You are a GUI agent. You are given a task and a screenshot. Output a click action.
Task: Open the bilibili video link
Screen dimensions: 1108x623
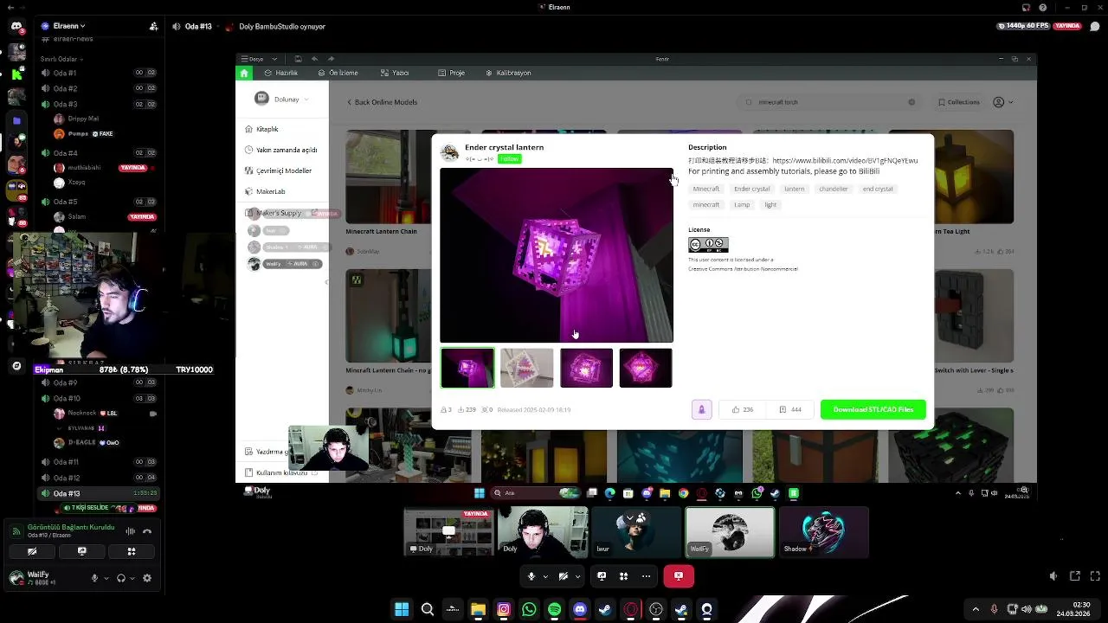click(x=845, y=160)
